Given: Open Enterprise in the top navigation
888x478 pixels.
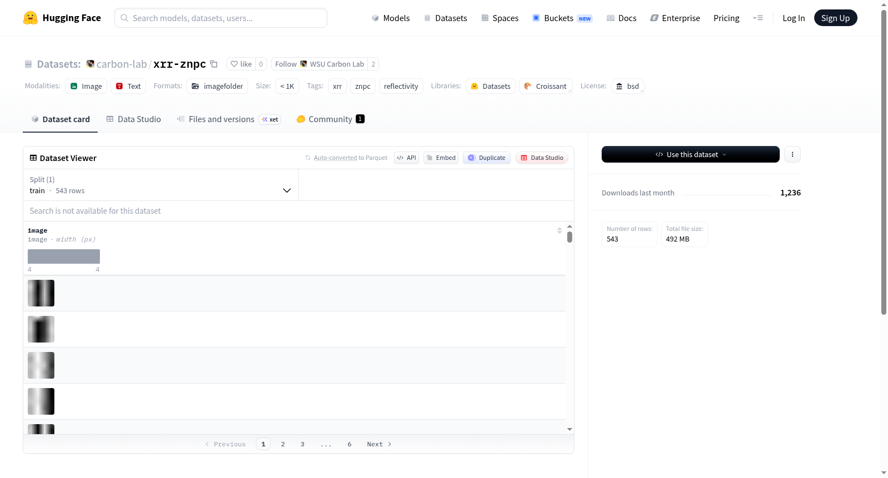Looking at the screenshot, I should [x=675, y=18].
